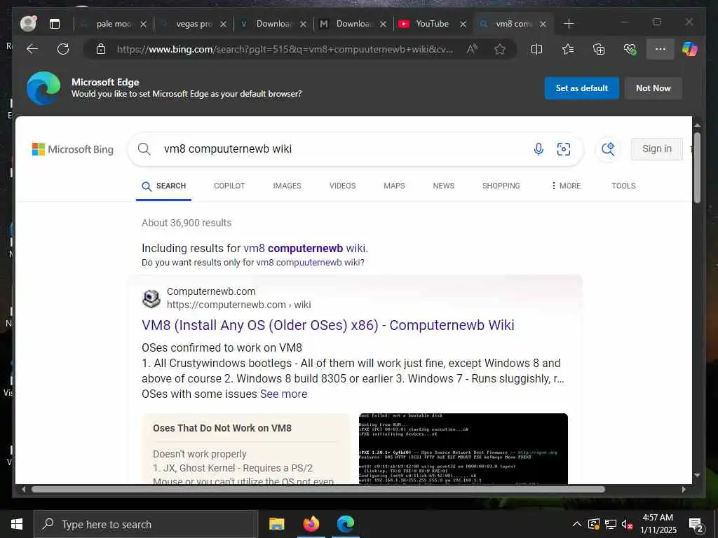Click the Edge address bar URL
718x538 pixels.
click(x=285, y=49)
